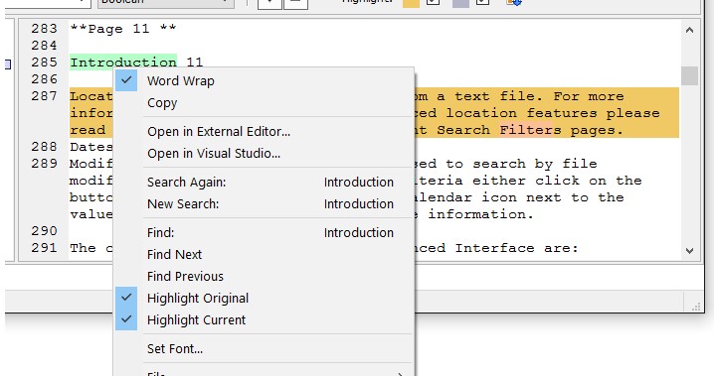Click the vertical scrollbar thumb
The height and width of the screenshot is (376, 714).
689,75
